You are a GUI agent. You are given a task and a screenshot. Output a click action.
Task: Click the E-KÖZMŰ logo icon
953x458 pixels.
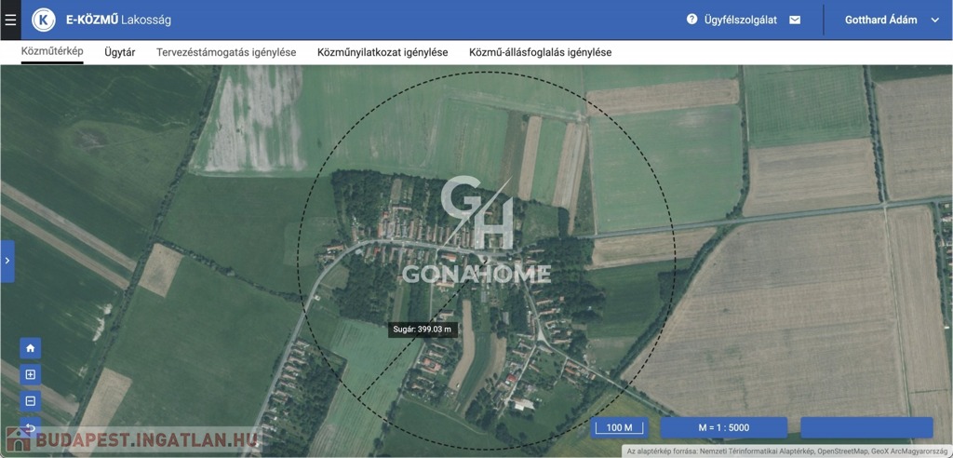[x=44, y=20]
